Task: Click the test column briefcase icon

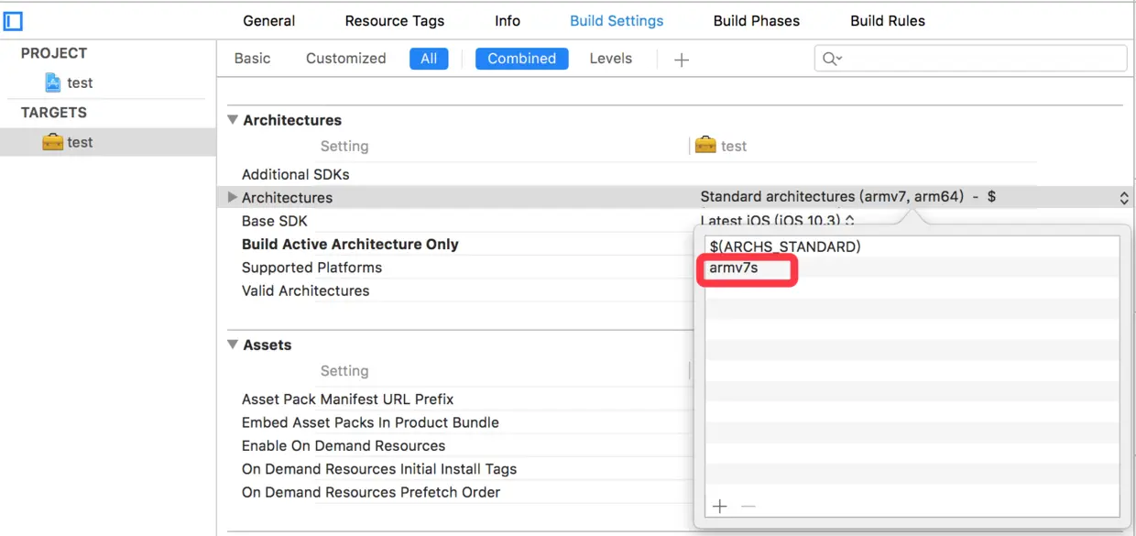Action: pyautogui.click(x=705, y=146)
